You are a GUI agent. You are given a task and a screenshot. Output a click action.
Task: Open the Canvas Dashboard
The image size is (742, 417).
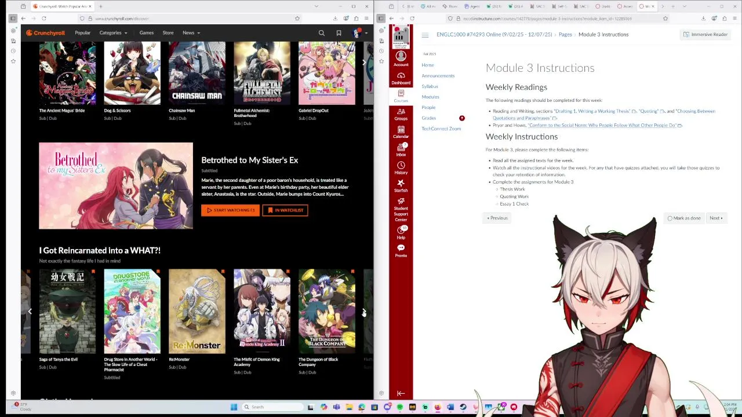pos(401,78)
